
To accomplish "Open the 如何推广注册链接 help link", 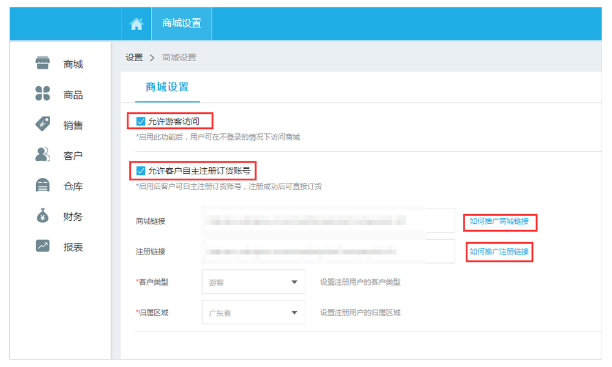I will [x=499, y=251].
